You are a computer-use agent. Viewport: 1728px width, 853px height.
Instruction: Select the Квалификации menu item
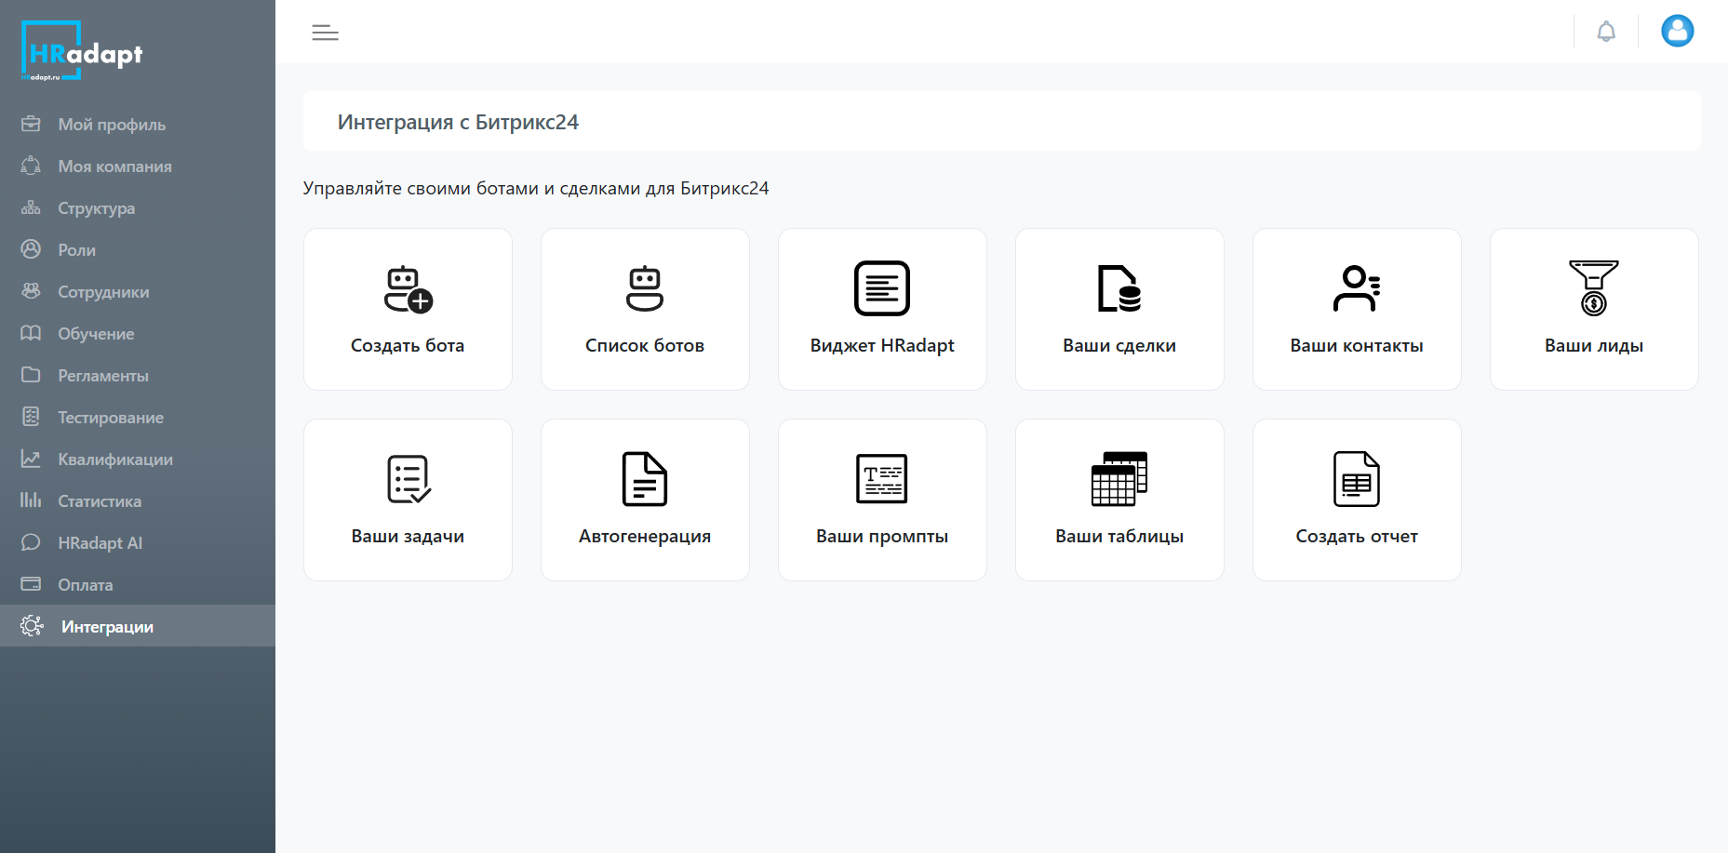coord(138,459)
